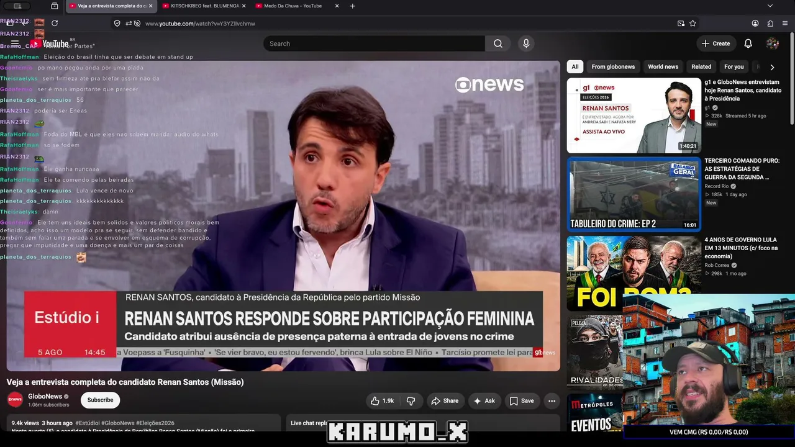Click the title 'TERCEIRO COMANDO PURO: AS ESTRATÉGIAS'
Screen dimensions: 795x447
[742, 169]
